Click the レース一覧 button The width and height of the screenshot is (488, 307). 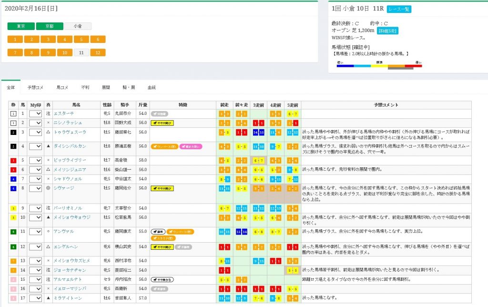pyautogui.click(x=399, y=9)
